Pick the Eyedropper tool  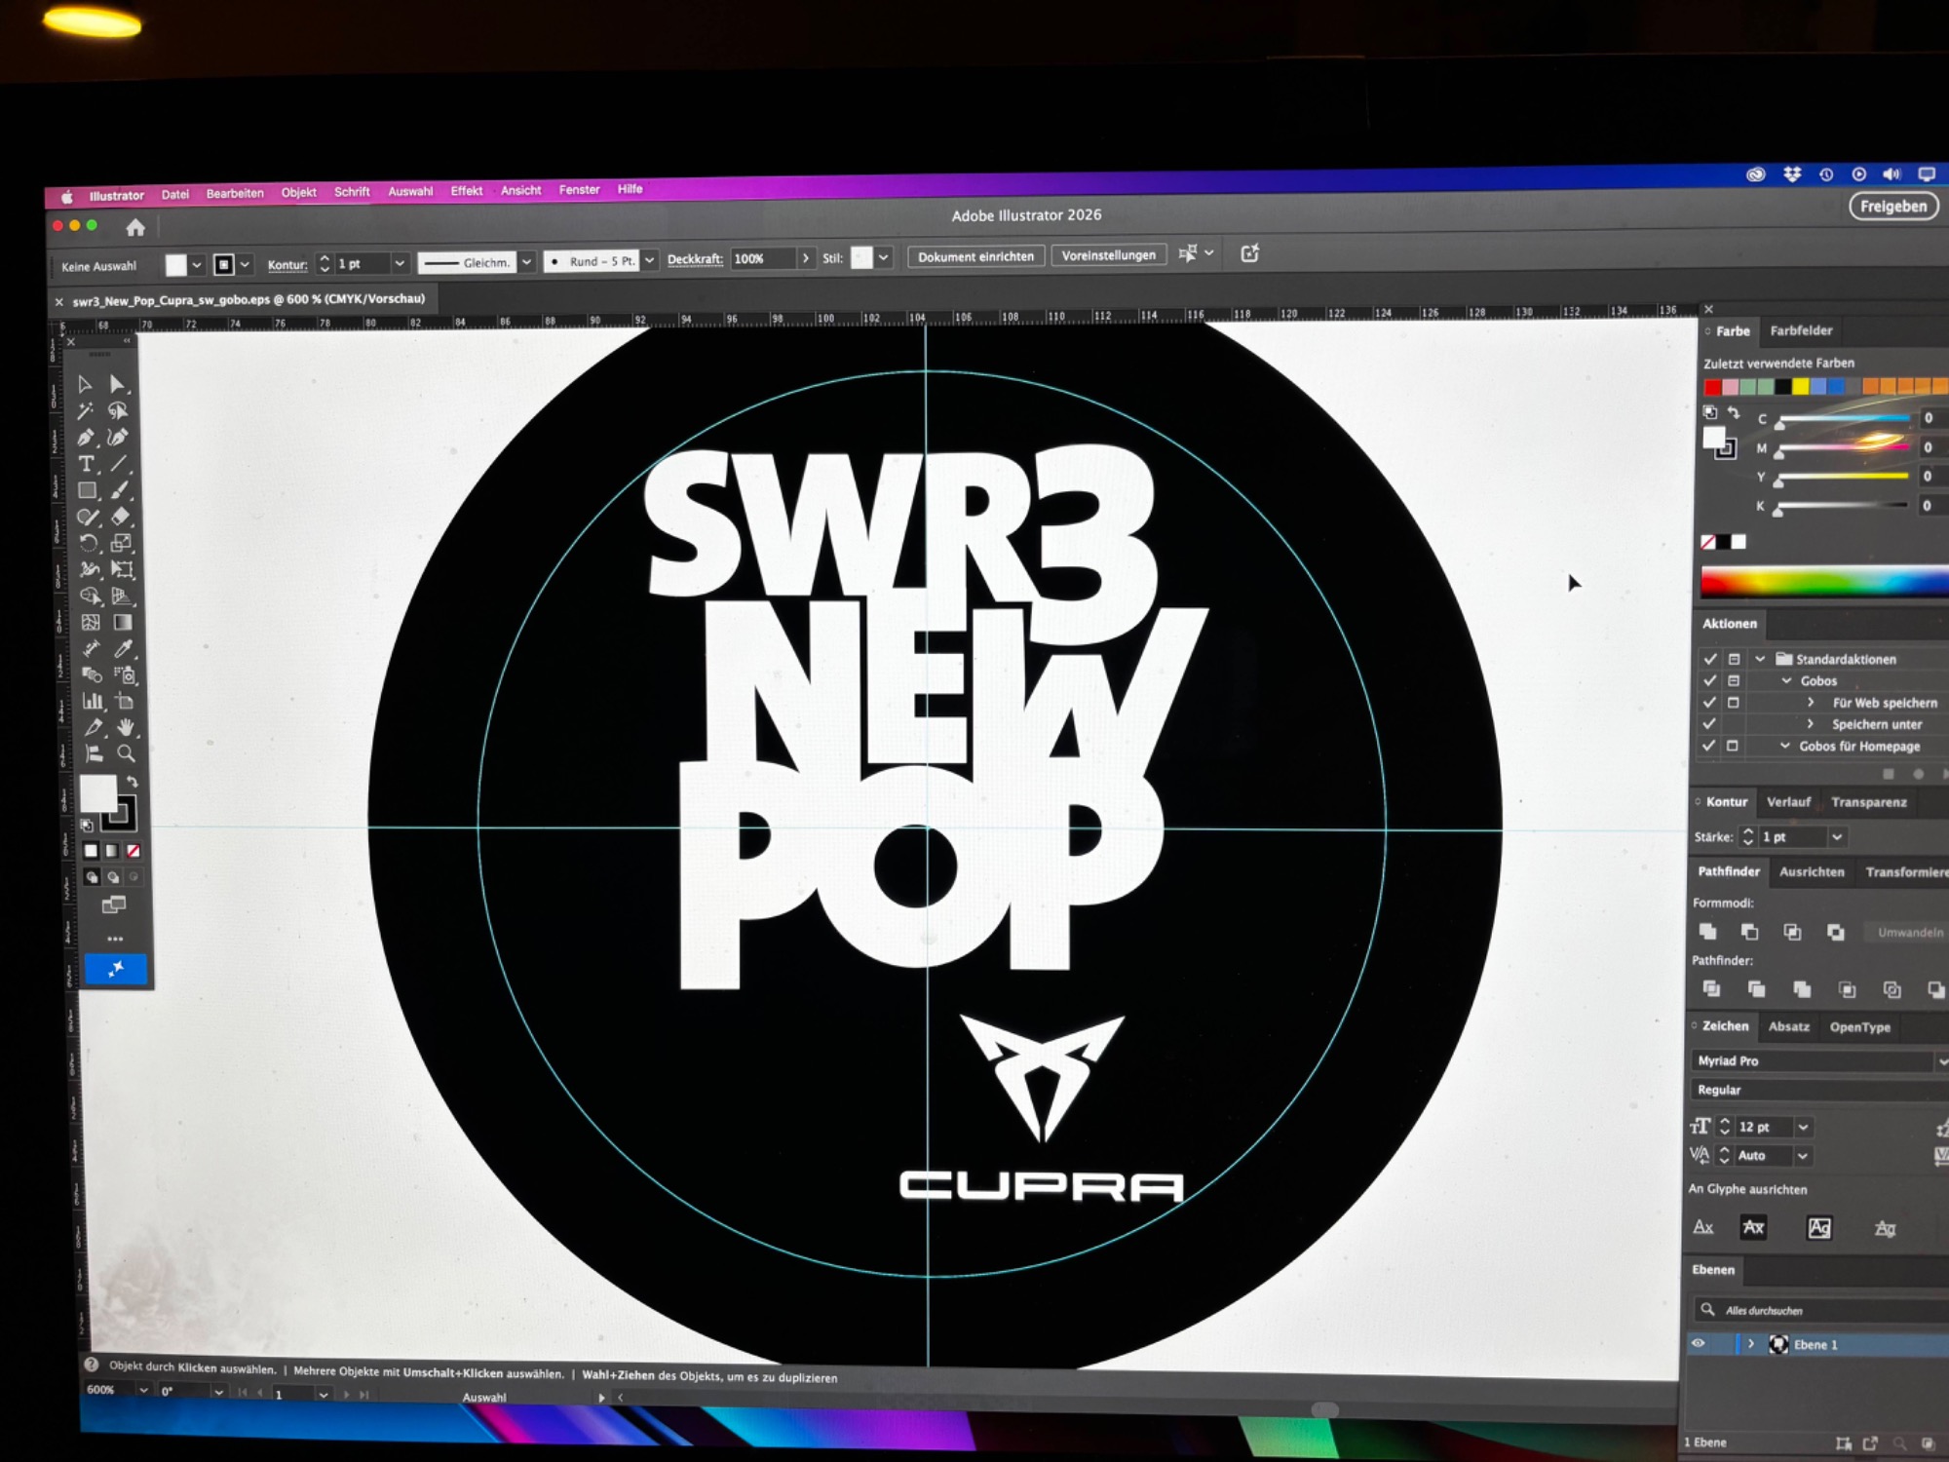pyautogui.click(x=123, y=649)
